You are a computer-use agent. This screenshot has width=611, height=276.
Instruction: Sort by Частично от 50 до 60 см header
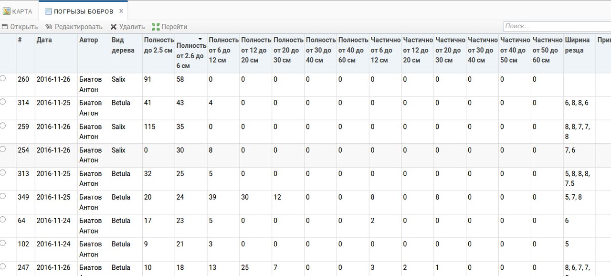click(x=547, y=53)
